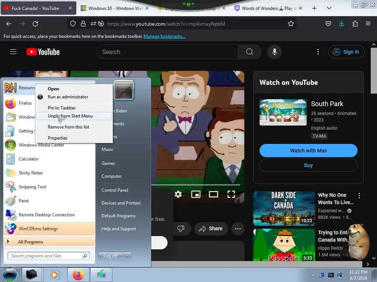377x282 pixels.
Task: Open Paint from the Start menu
Action: pyautogui.click(x=50, y=201)
